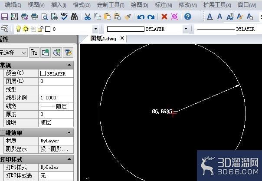
Task: Open the 绘图(D) menu
Action: [140, 5]
